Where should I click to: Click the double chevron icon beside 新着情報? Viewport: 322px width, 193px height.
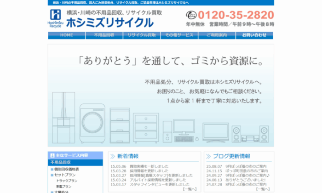113,157
